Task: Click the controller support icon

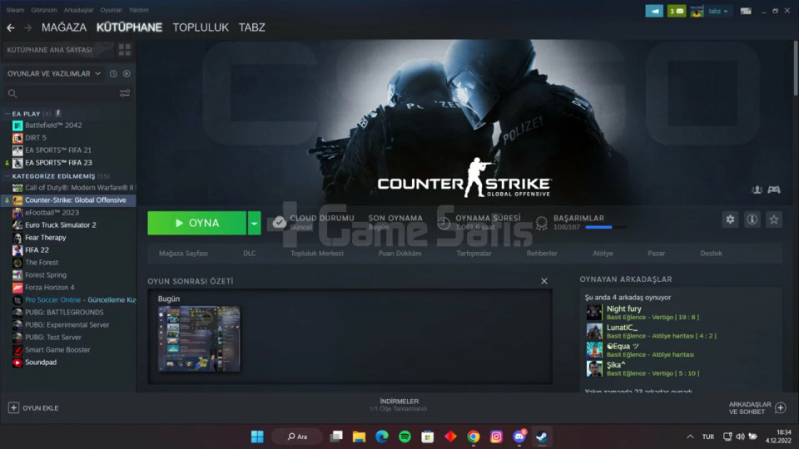Action: pyautogui.click(x=774, y=190)
